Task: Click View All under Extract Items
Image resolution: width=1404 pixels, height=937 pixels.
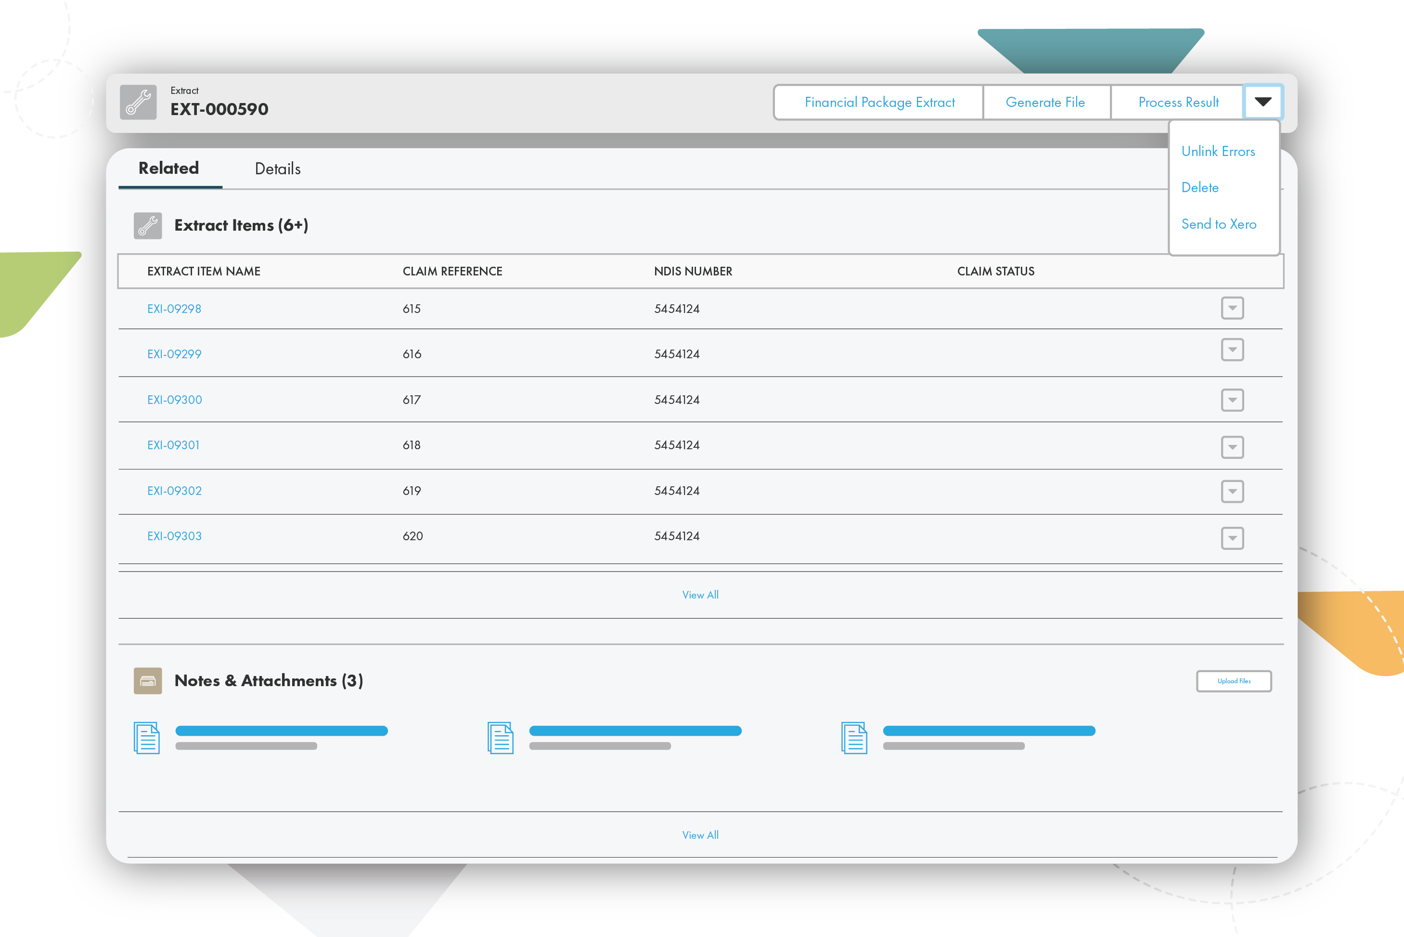Action: 700,595
